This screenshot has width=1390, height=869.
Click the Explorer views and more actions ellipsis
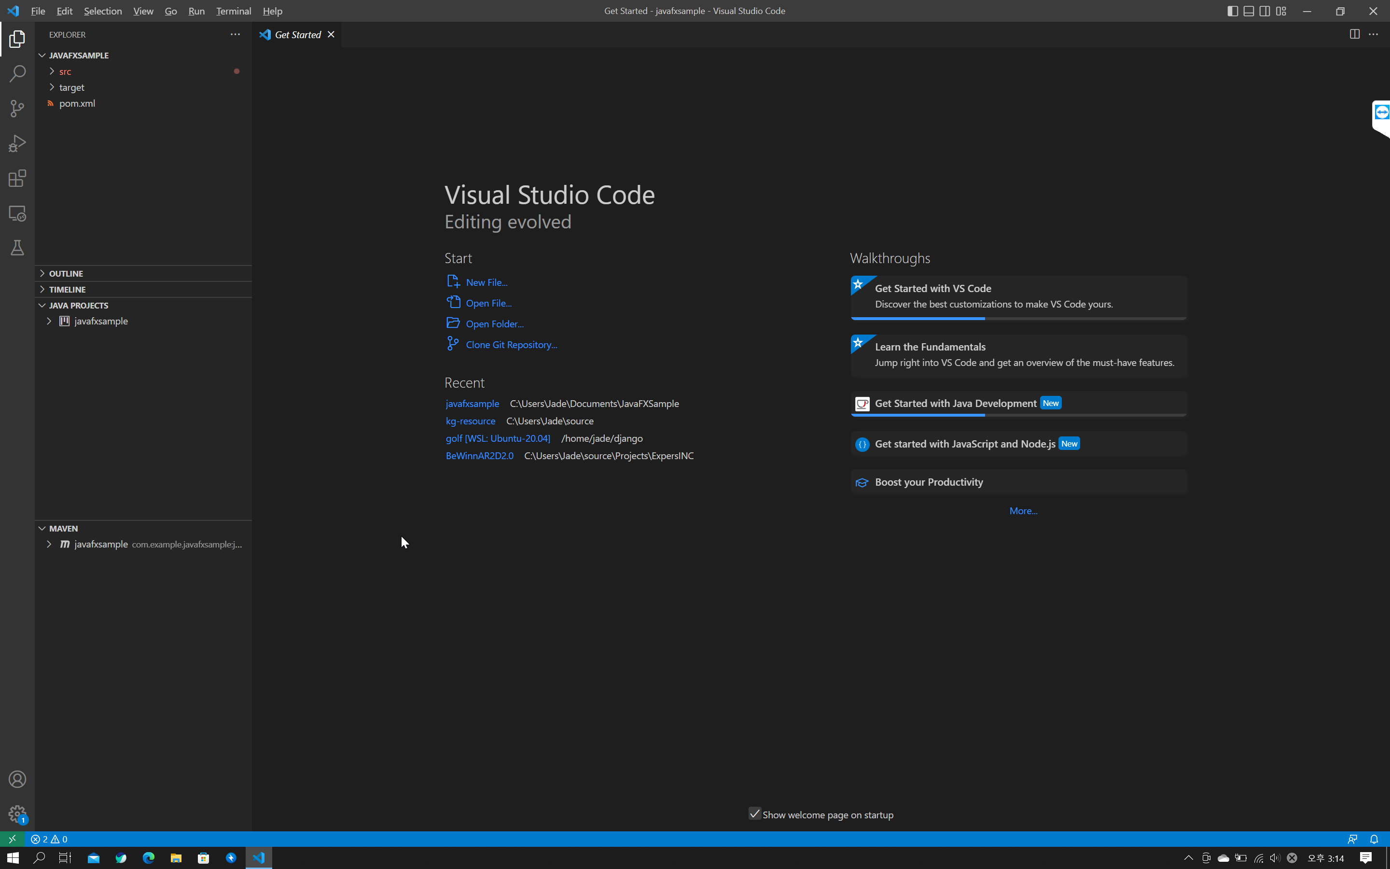click(235, 34)
